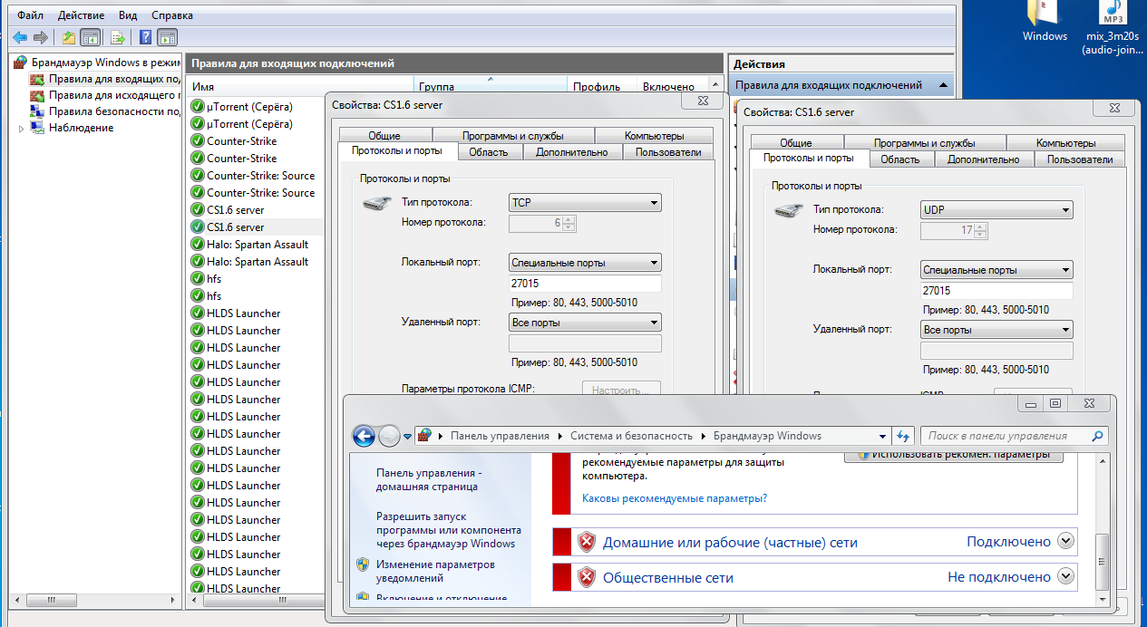This screenshot has width=1147, height=627.
Task: Click red shield icon beside Общественные сети
Action: click(587, 576)
